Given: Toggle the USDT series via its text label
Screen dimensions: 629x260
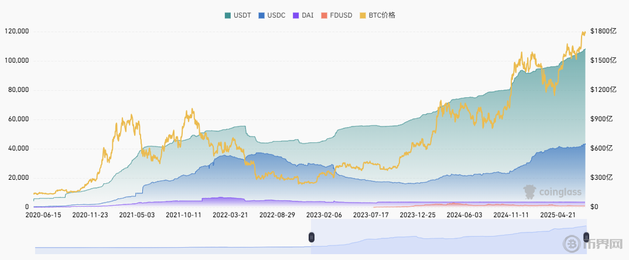Looking at the screenshot, I should click(x=243, y=15).
